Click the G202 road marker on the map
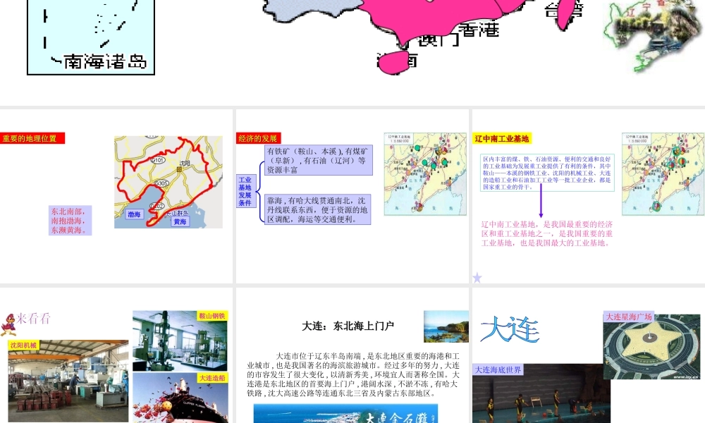 pyautogui.click(x=157, y=206)
